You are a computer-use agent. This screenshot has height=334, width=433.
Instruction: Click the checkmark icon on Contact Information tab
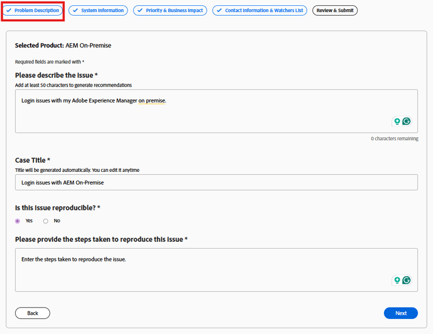click(219, 10)
